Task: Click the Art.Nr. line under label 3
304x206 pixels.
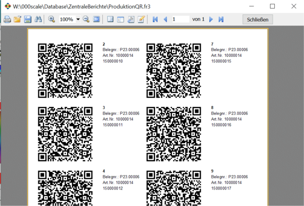Action: [x=118, y=119]
